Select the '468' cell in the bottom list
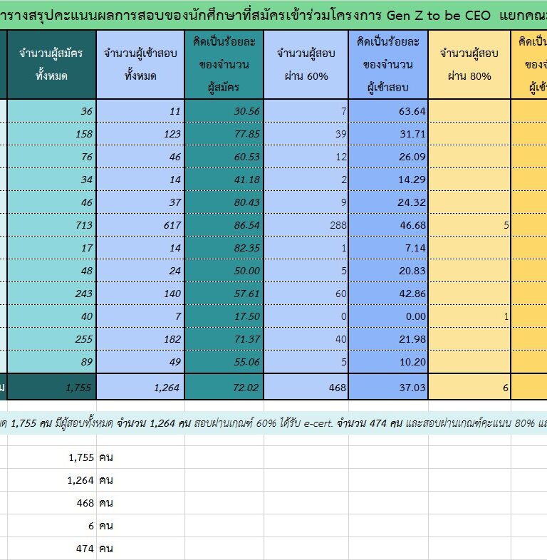 click(x=51, y=503)
